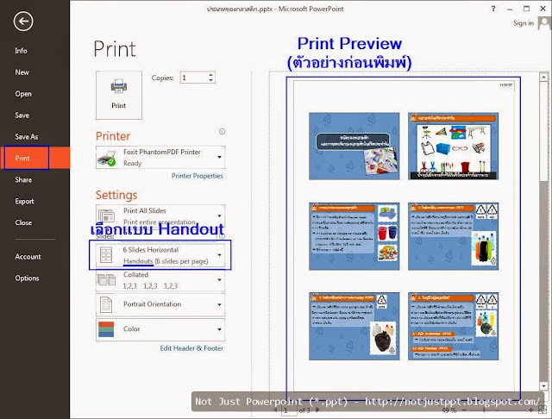Click the bottom-right slide thumbnail with orange labels
Image resolution: width=552 pixels, height=419 pixels.
(x=454, y=326)
